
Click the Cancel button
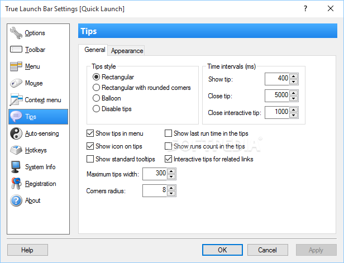tap(267, 250)
